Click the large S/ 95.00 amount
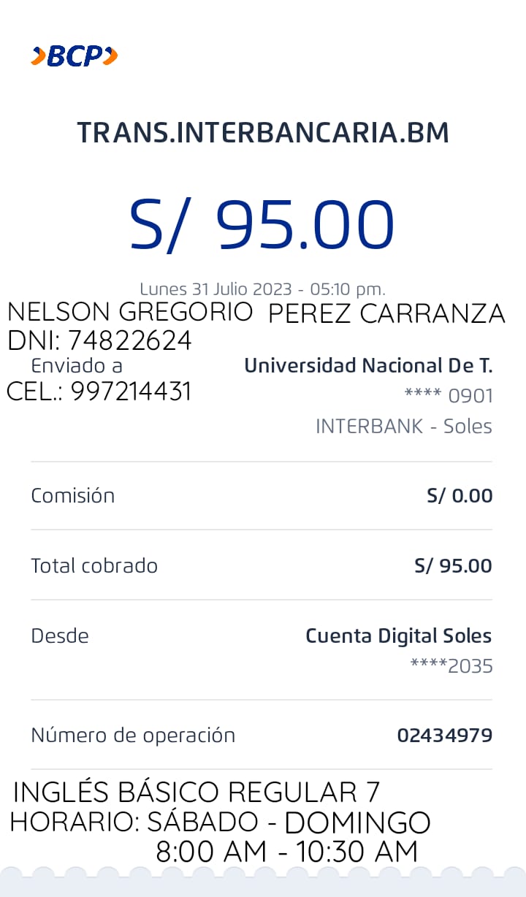The height and width of the screenshot is (897, 526). 262,225
